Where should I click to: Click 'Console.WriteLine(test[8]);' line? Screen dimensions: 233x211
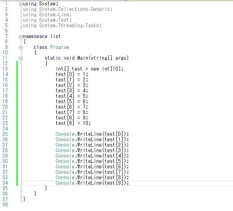click(x=92, y=177)
